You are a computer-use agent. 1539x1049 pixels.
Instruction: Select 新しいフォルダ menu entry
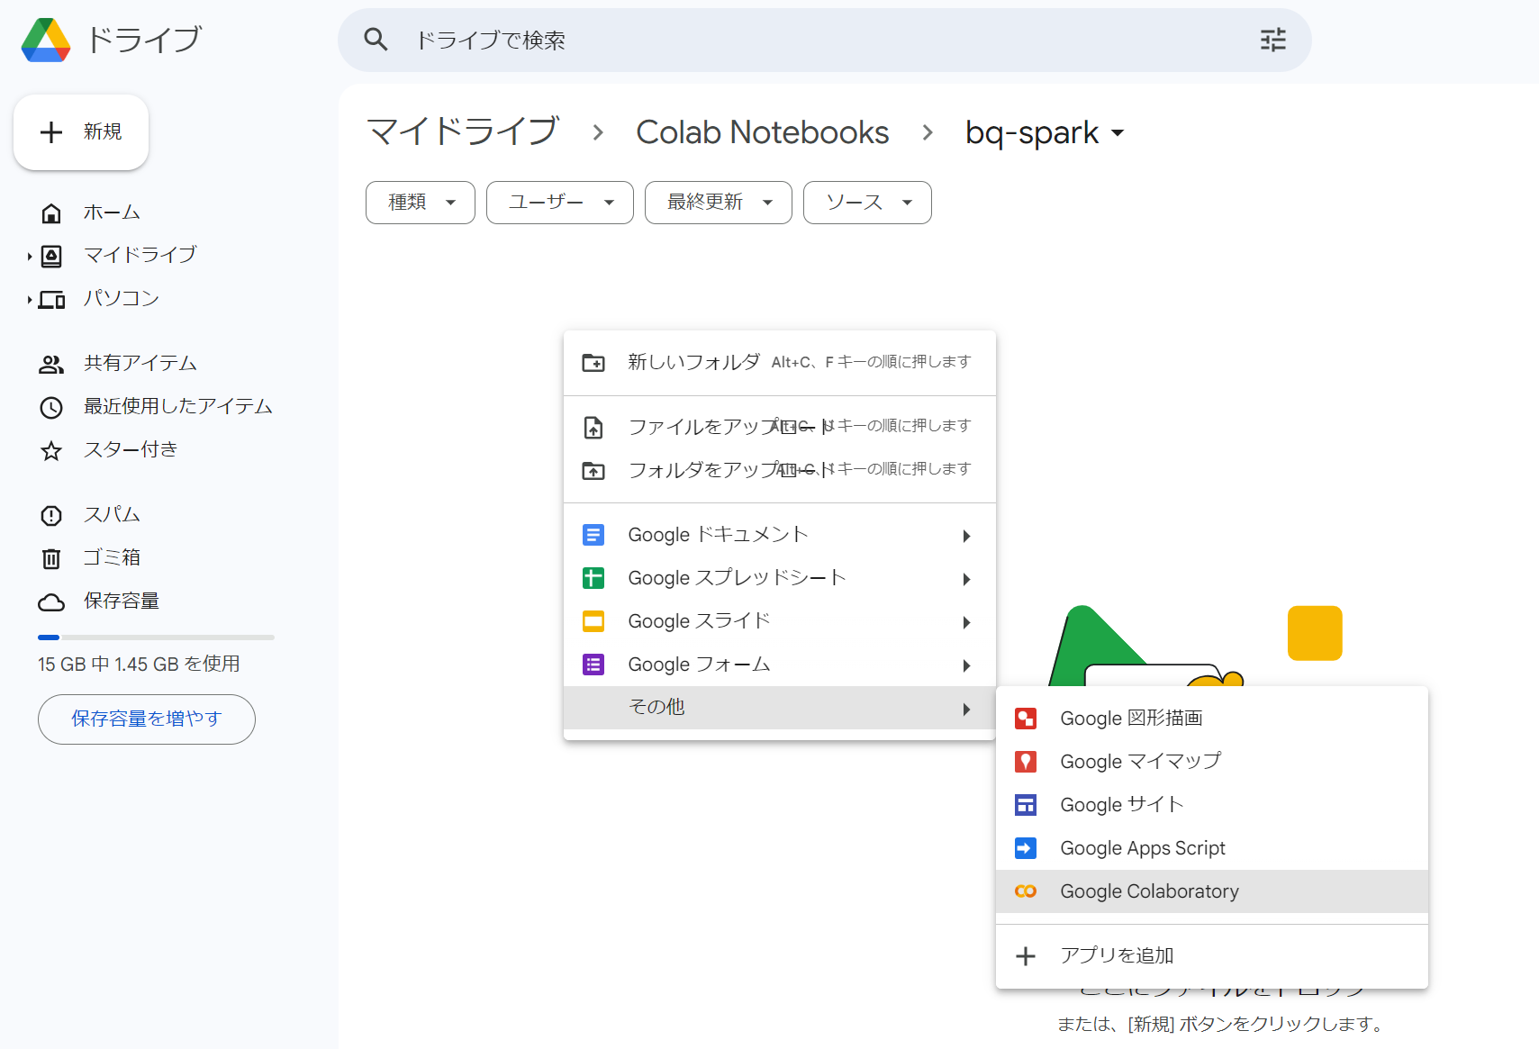(780, 363)
